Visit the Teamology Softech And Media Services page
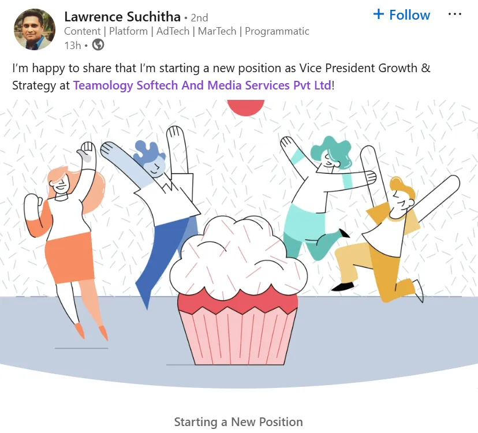This screenshot has height=433, width=478. (x=202, y=85)
